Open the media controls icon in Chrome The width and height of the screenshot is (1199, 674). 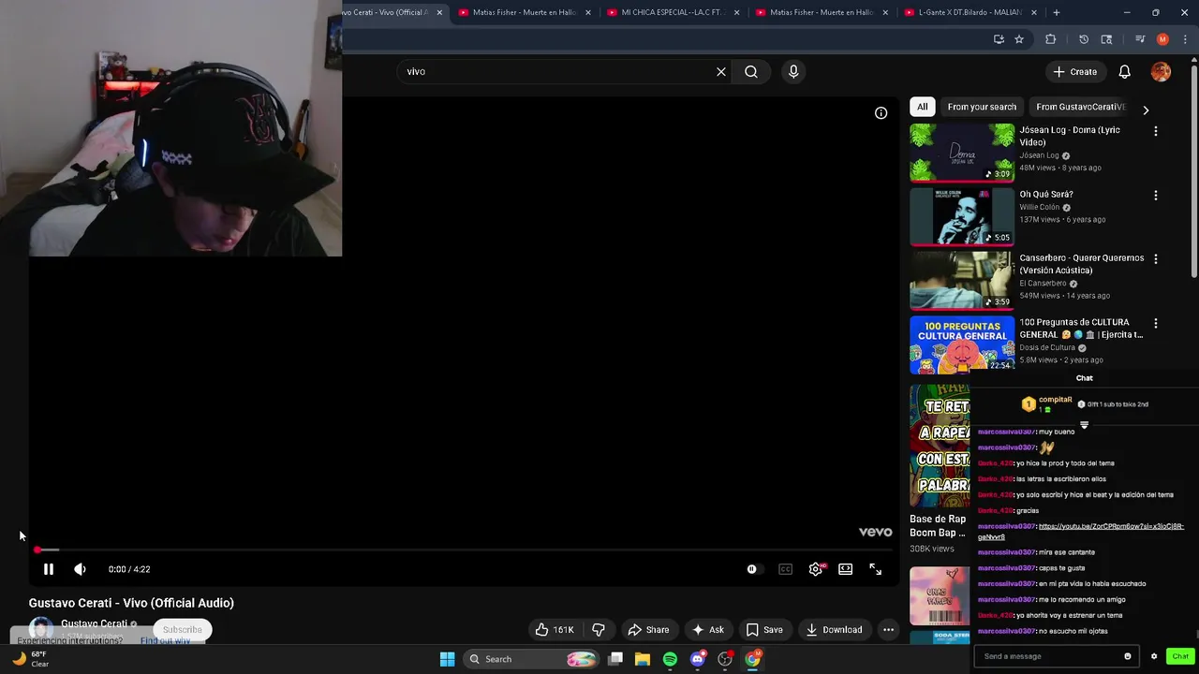pos(1140,39)
